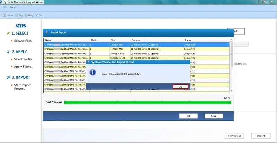
Task: Click the arrow icon beside 3. IMPORT
Action: (8, 78)
